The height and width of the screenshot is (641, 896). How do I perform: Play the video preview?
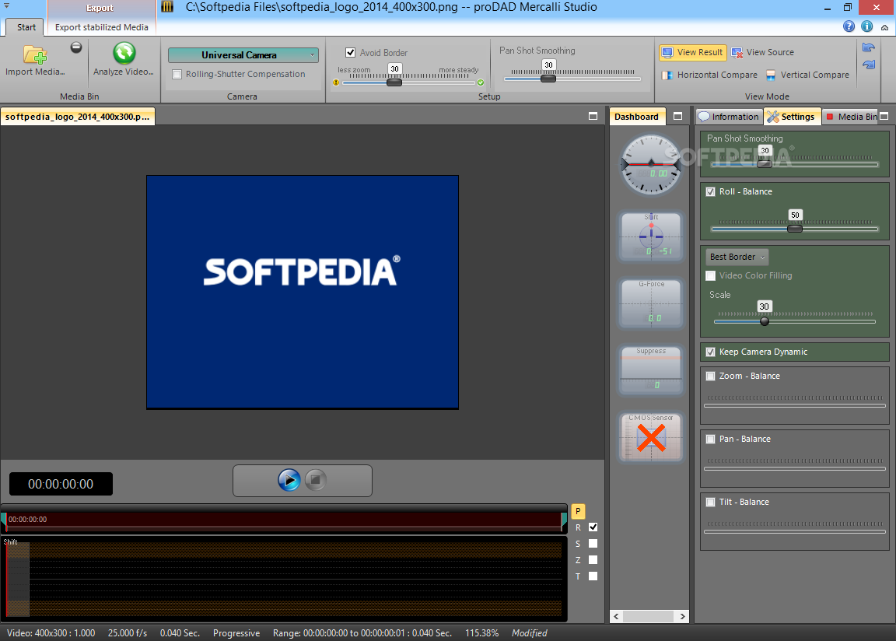(289, 480)
